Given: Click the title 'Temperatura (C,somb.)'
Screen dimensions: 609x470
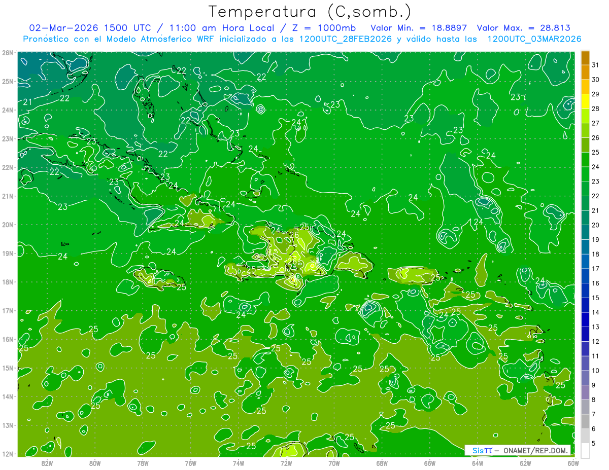Looking at the screenshot, I should pyautogui.click(x=310, y=12).
